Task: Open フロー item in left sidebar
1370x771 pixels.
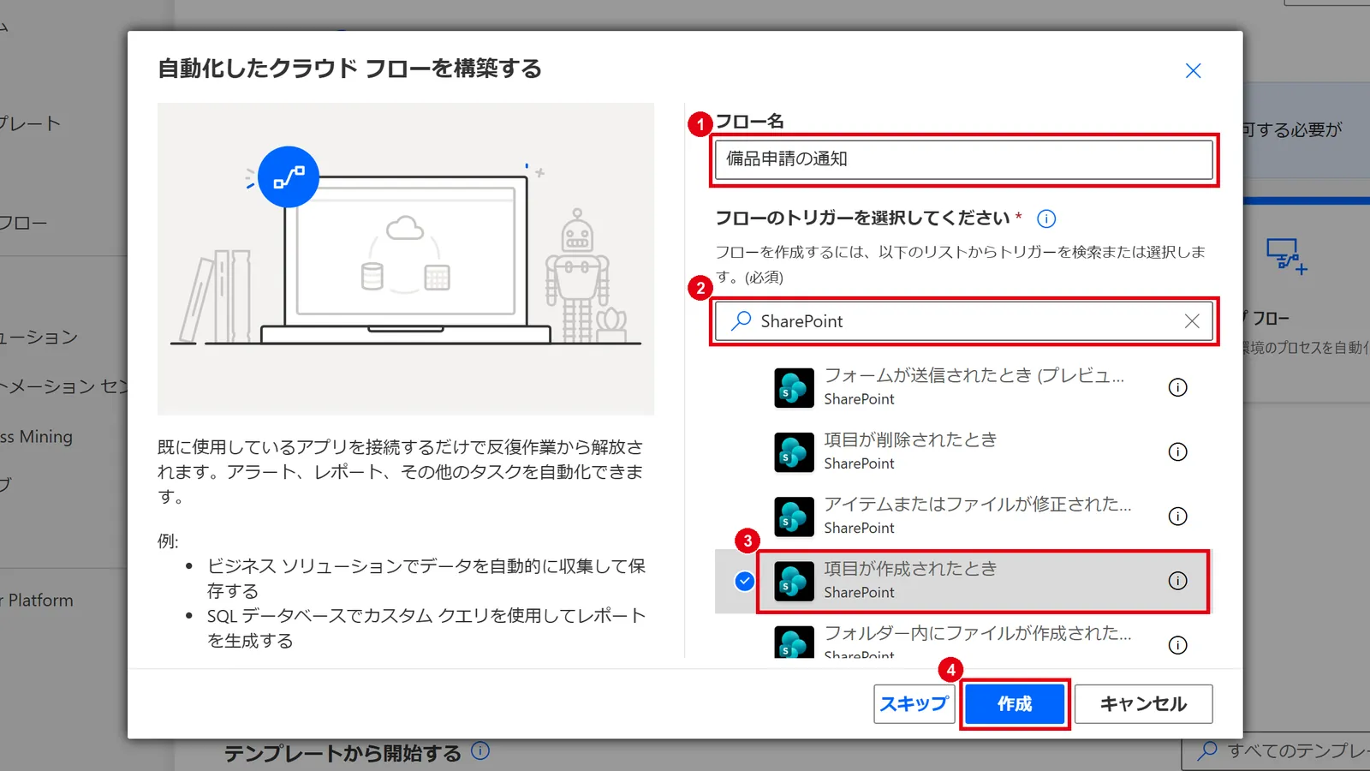Action: coord(24,223)
